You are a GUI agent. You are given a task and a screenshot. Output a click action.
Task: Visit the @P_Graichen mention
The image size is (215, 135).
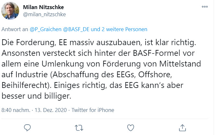click(x=46, y=29)
